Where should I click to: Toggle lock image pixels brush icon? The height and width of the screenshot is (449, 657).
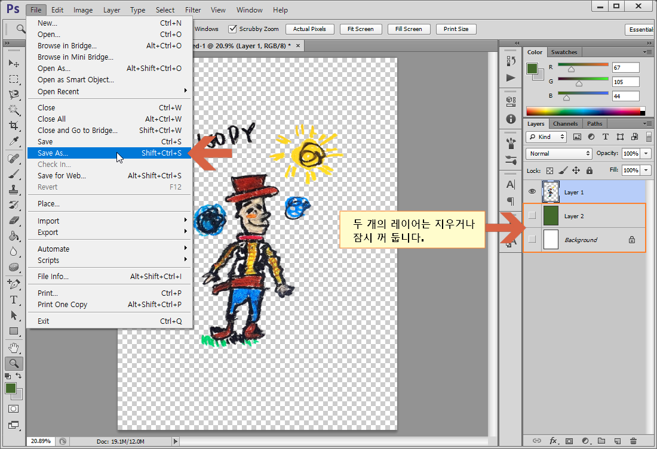coord(563,171)
